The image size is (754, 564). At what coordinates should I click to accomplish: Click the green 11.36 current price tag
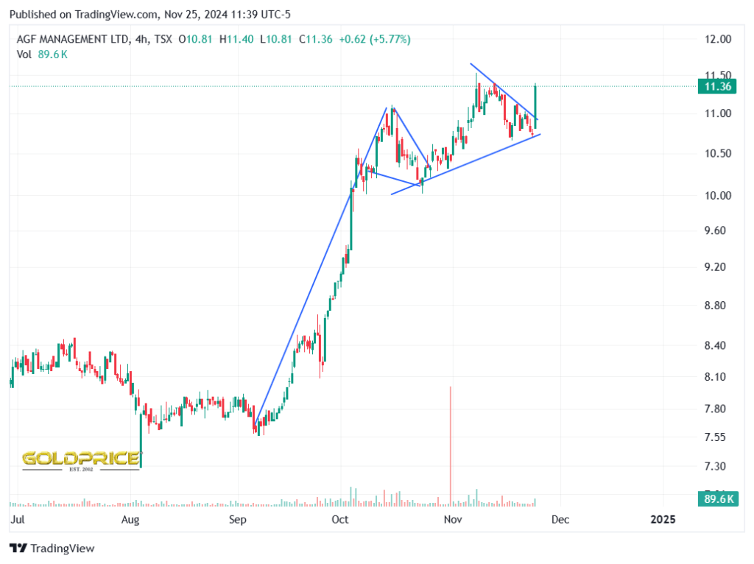(x=717, y=87)
